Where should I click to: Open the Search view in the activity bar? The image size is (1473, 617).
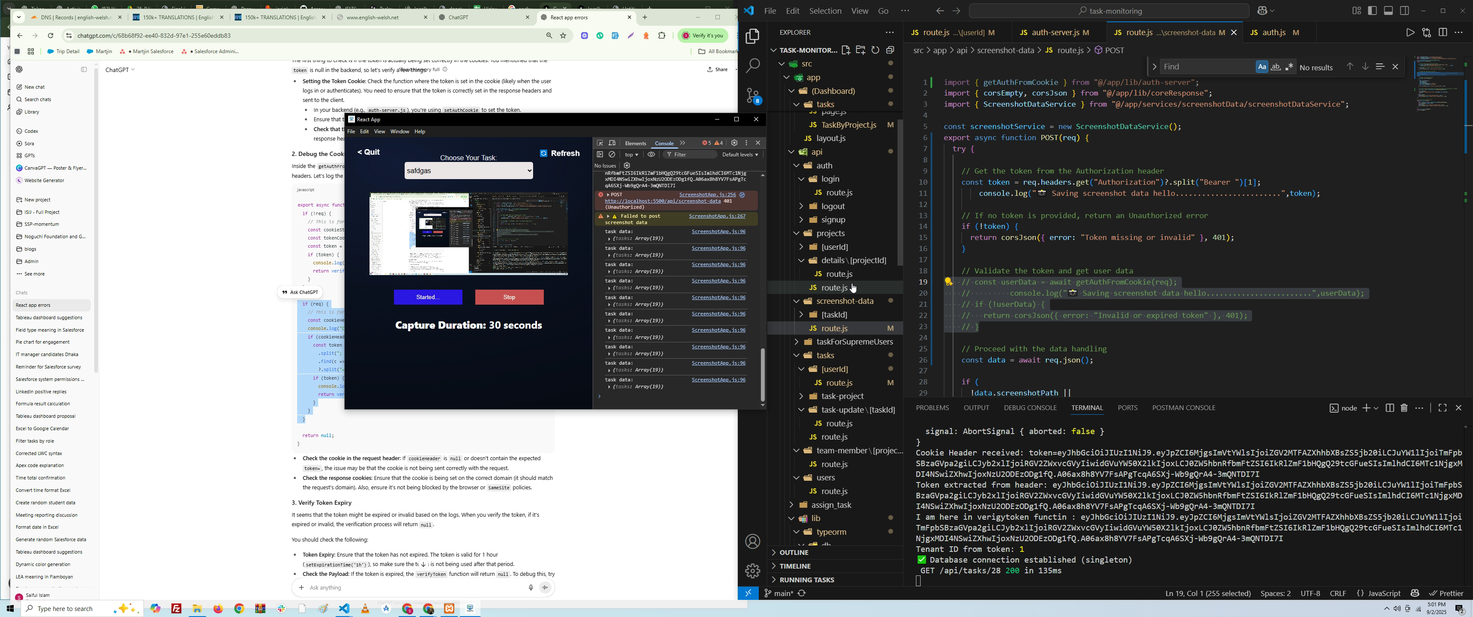[752, 66]
